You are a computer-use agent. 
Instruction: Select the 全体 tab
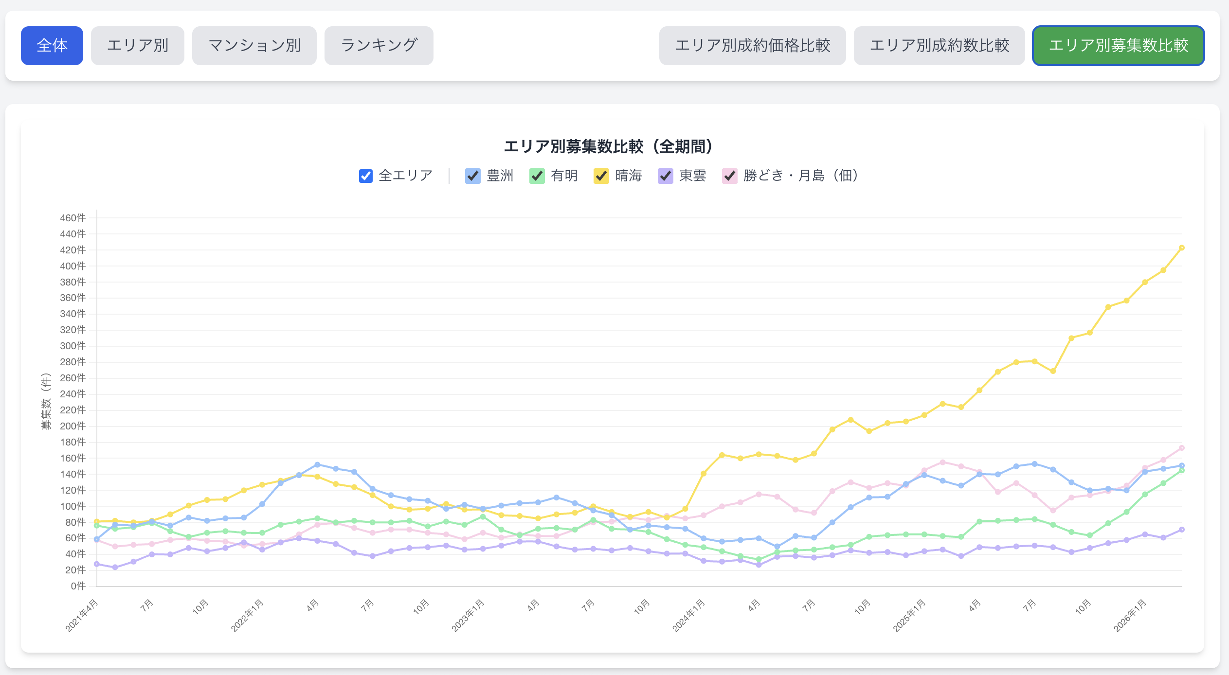[52, 46]
